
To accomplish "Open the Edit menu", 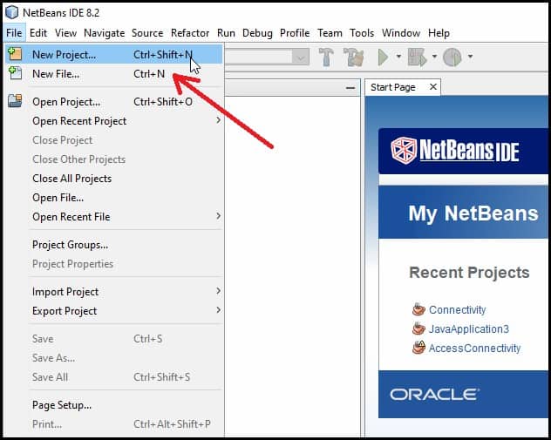I will coord(38,33).
